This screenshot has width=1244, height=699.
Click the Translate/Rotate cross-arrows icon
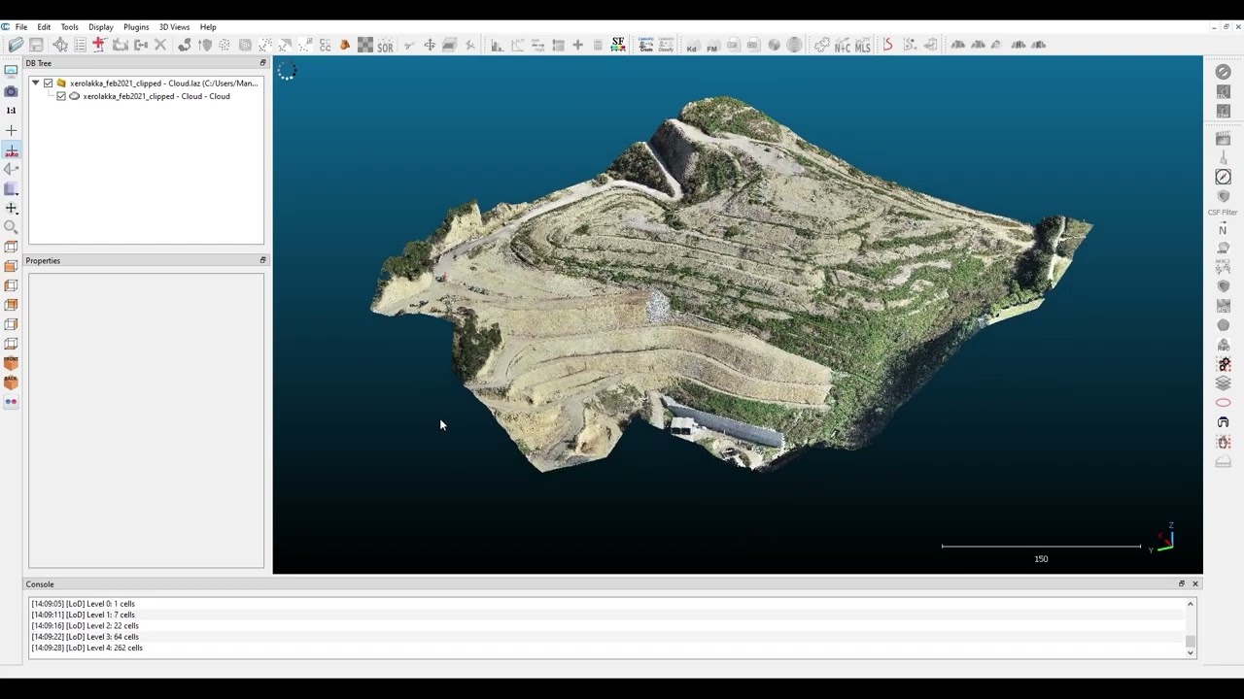coord(429,45)
